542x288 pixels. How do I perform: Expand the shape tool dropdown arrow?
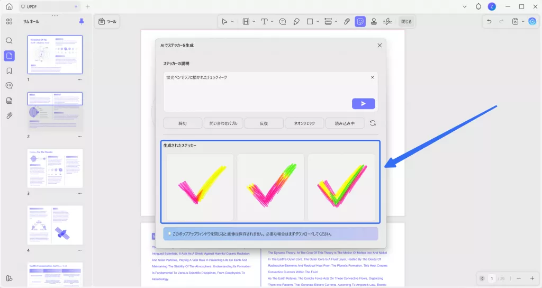coord(318,21)
